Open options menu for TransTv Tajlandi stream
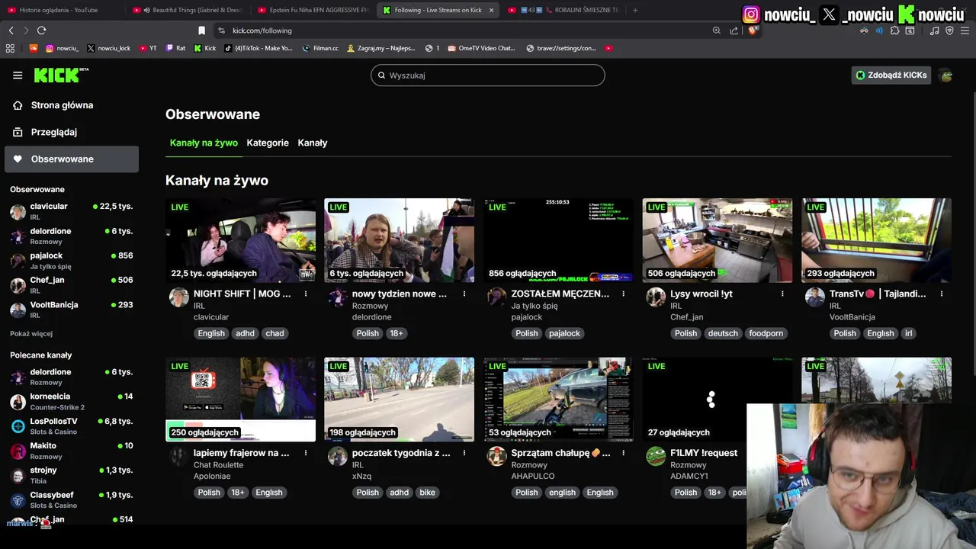Image resolution: width=976 pixels, height=549 pixels. click(x=942, y=294)
